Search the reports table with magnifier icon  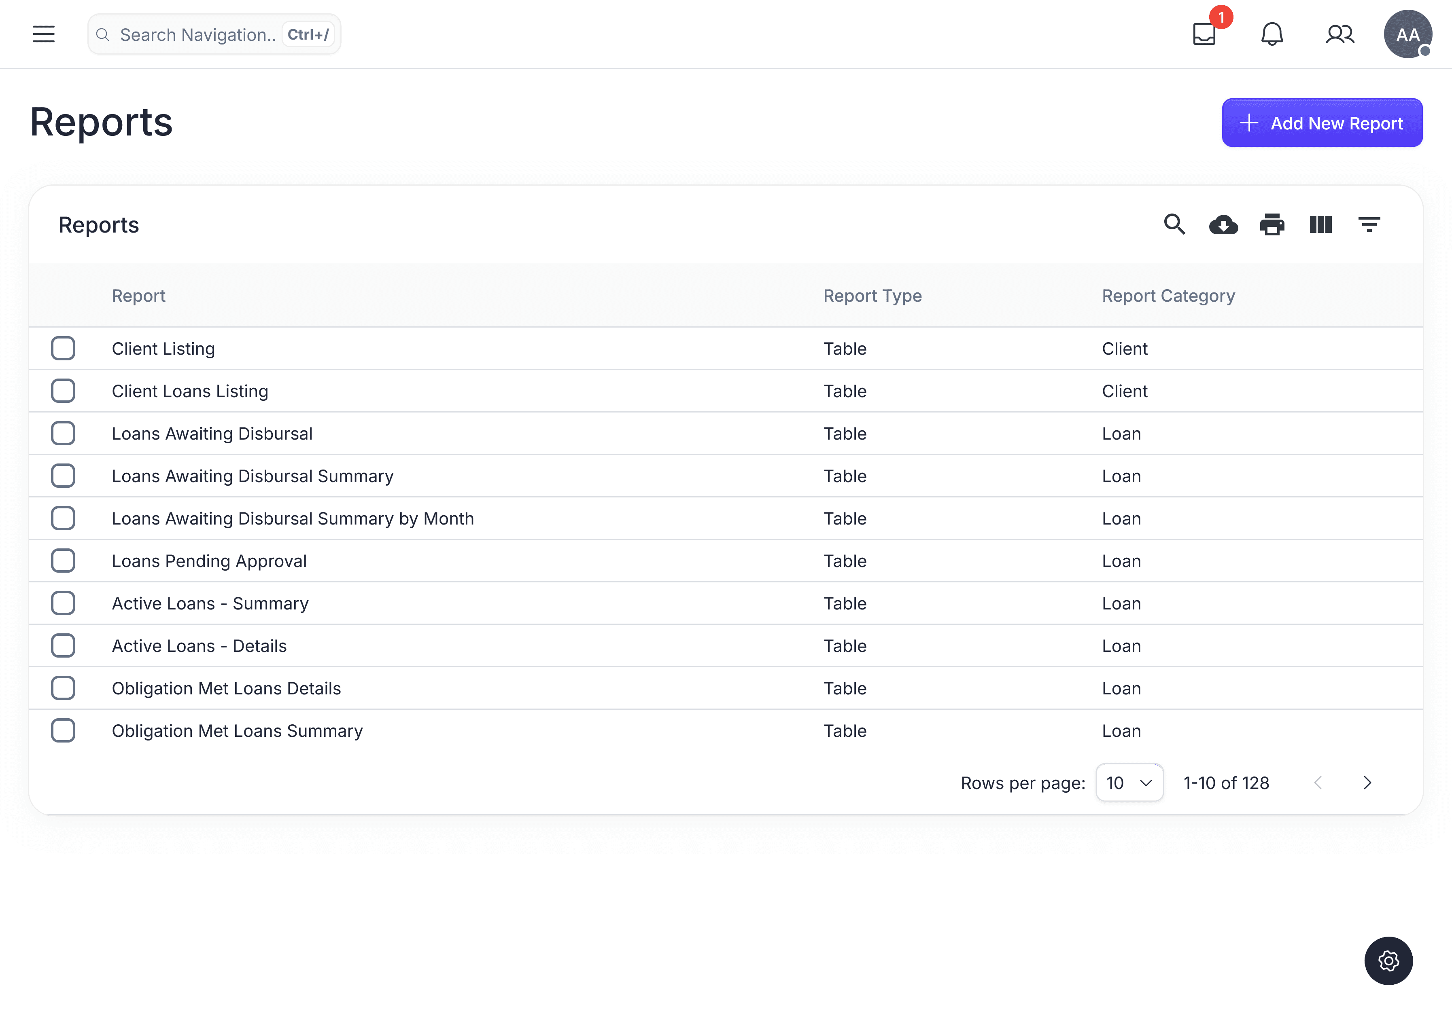point(1174,224)
